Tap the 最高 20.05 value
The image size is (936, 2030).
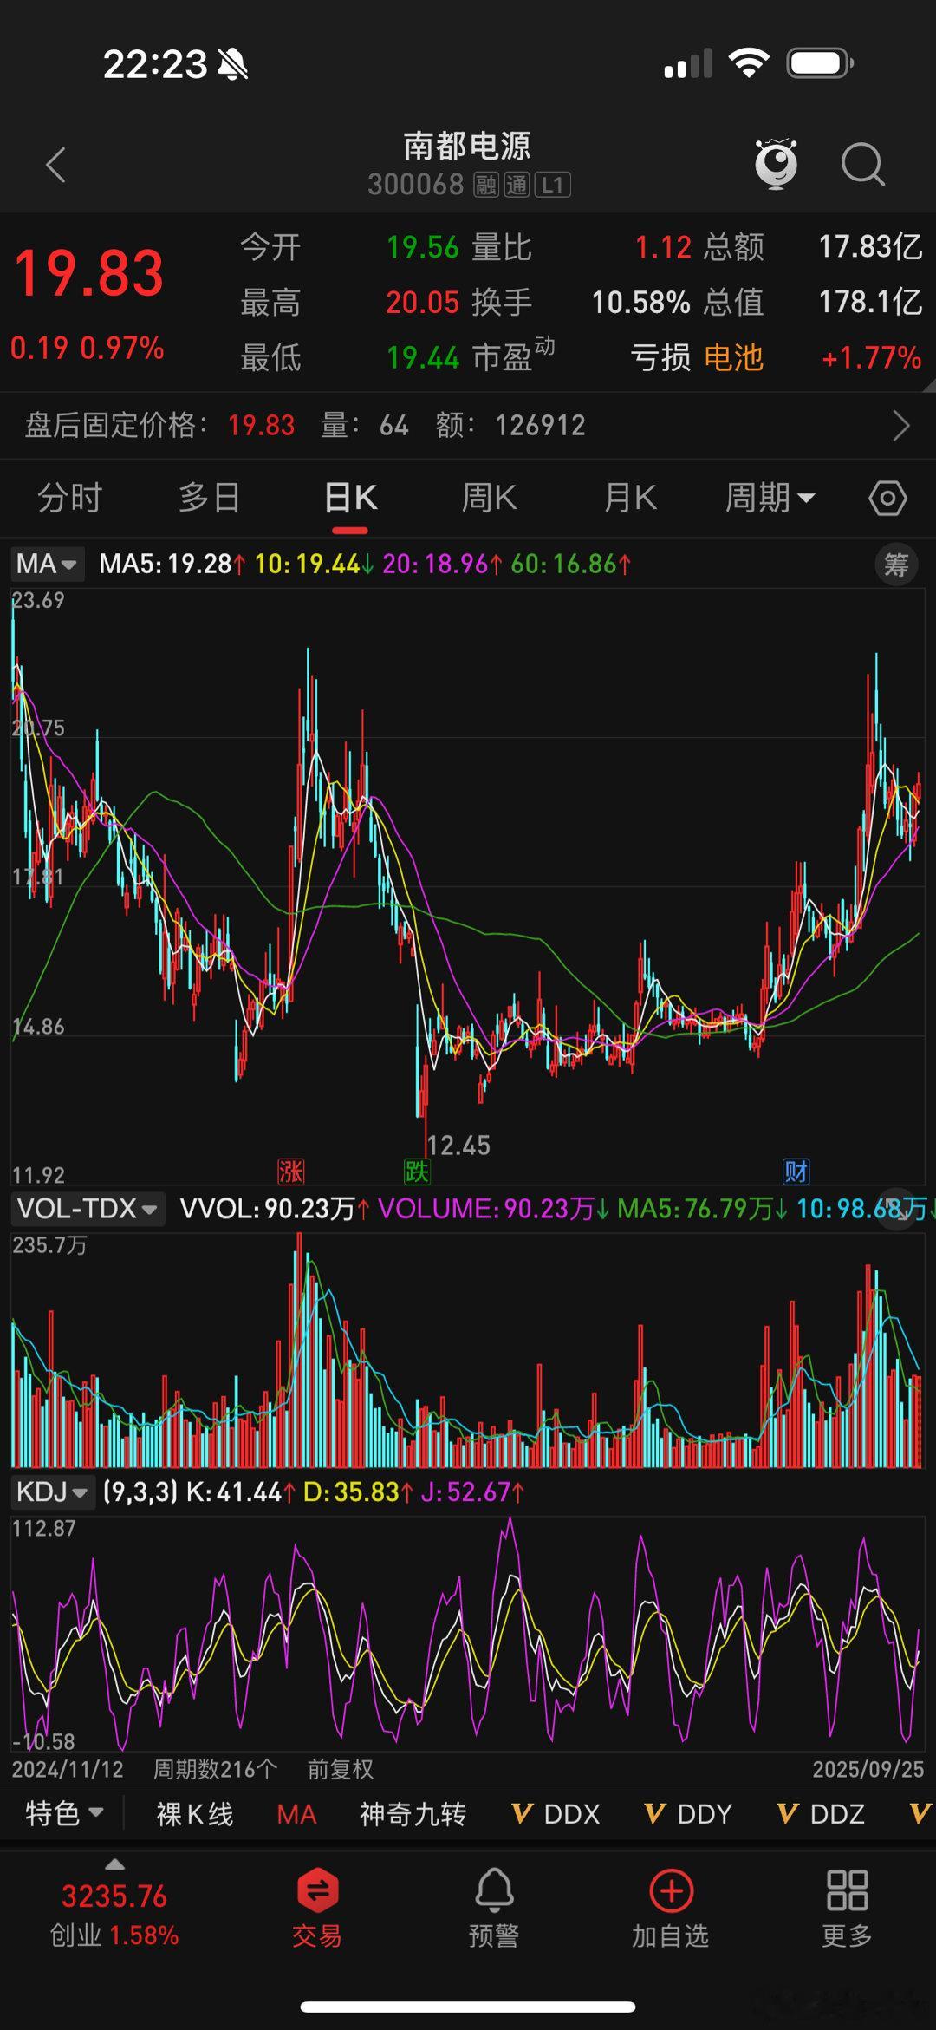(x=422, y=303)
